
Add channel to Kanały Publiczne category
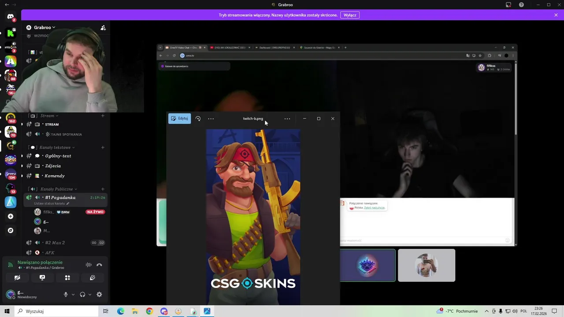point(103,189)
